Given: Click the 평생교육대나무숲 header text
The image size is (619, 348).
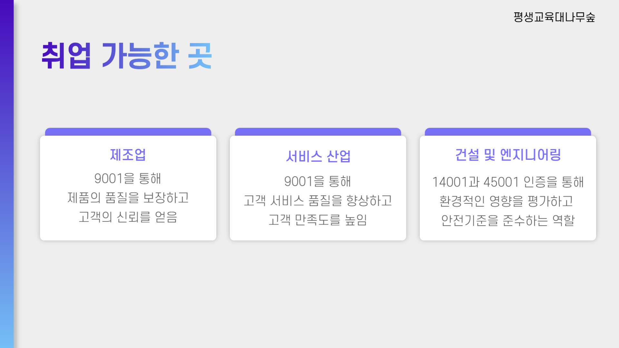Looking at the screenshot, I should (x=554, y=17).
